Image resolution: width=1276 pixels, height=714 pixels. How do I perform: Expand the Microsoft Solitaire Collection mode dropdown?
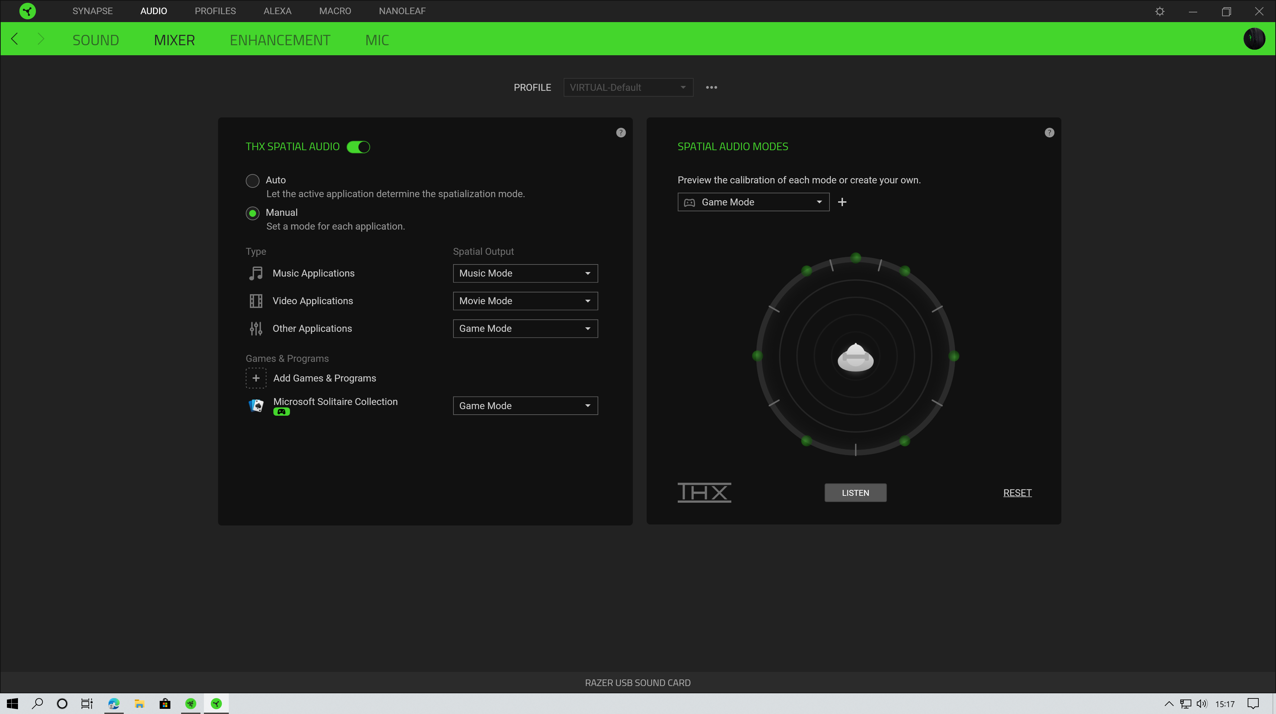pos(525,406)
